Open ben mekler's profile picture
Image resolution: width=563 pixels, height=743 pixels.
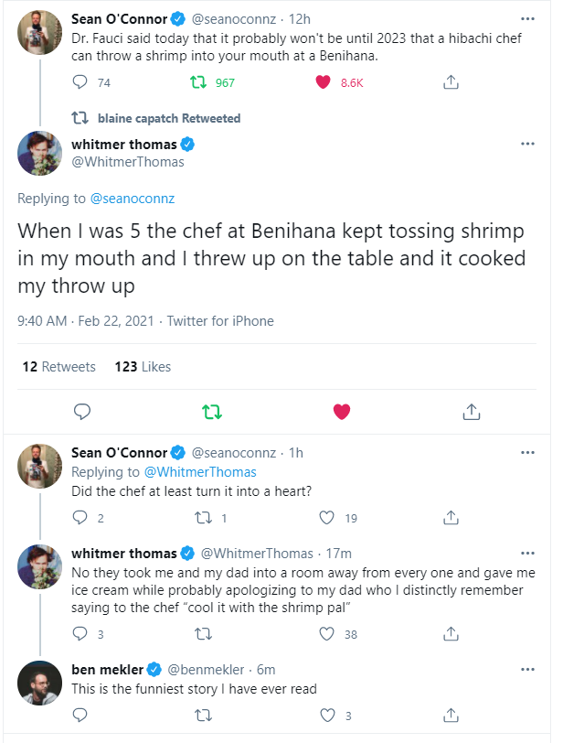40,682
